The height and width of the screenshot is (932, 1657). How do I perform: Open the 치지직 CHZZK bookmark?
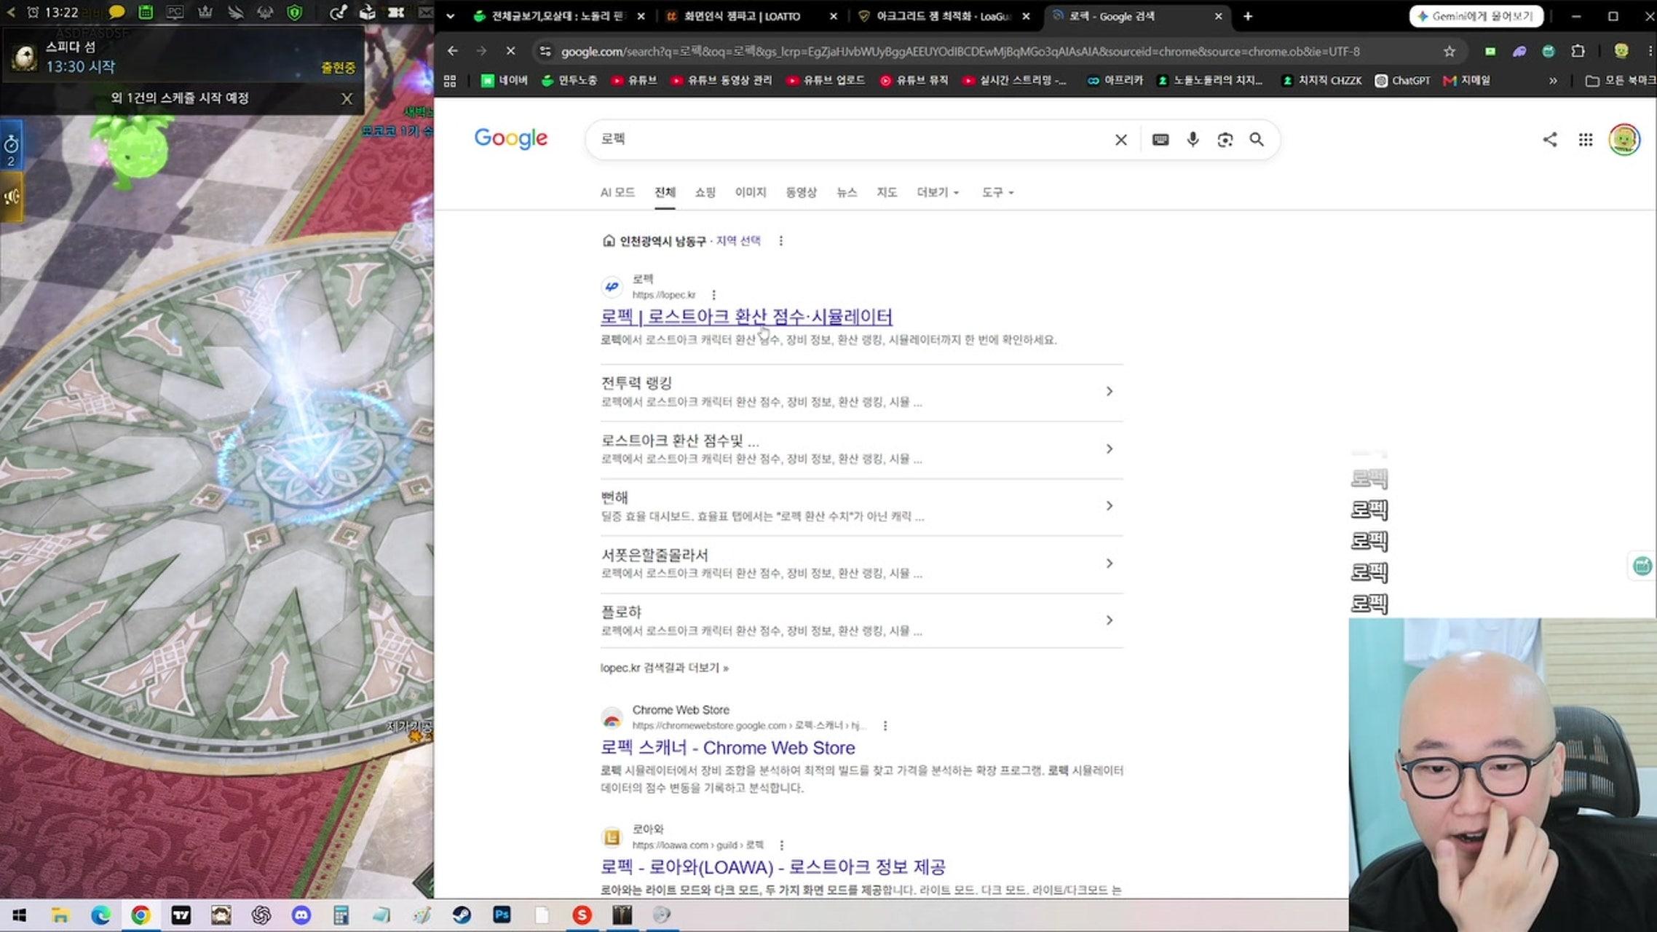point(1321,80)
